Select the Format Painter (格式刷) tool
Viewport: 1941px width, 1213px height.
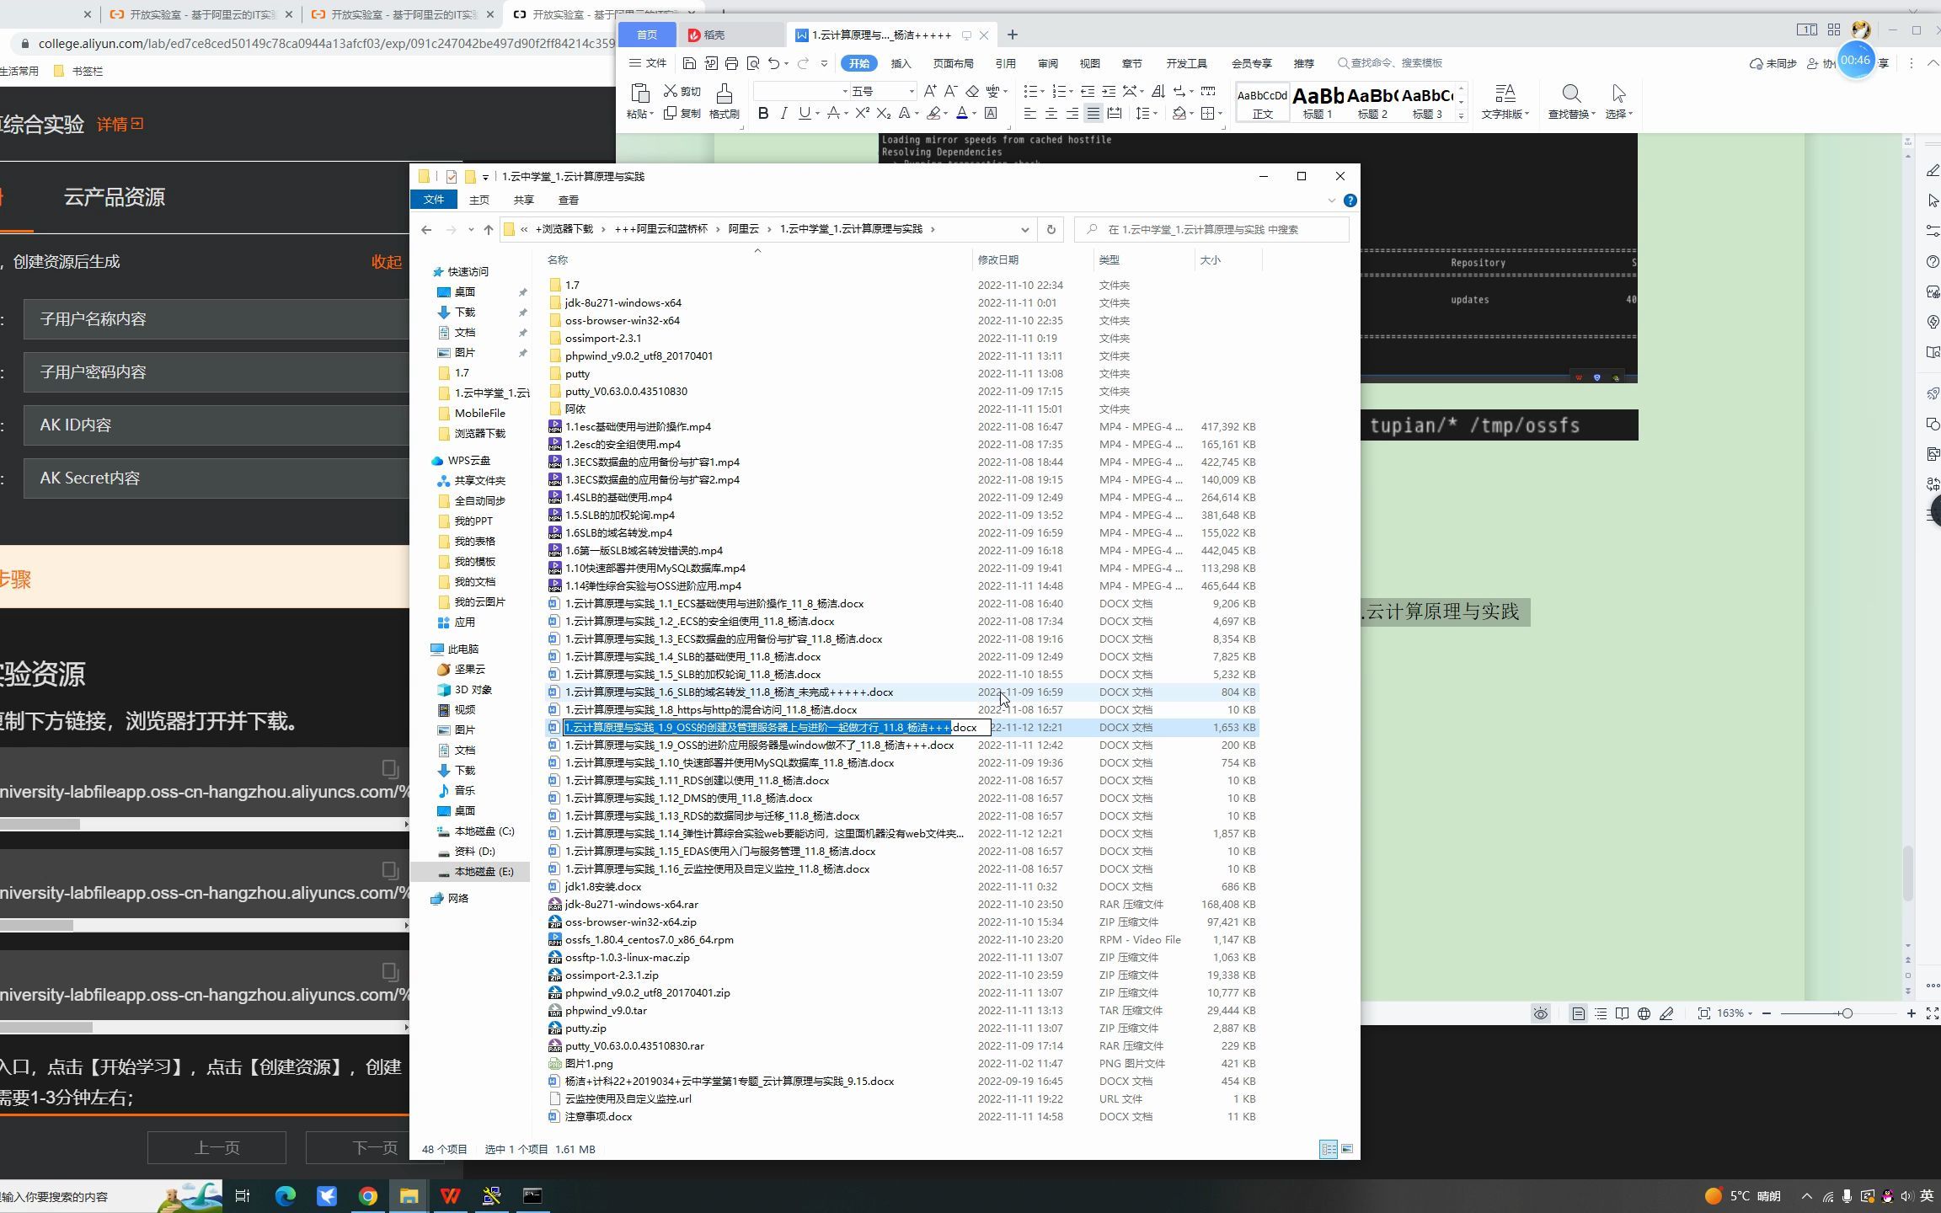pos(724,101)
